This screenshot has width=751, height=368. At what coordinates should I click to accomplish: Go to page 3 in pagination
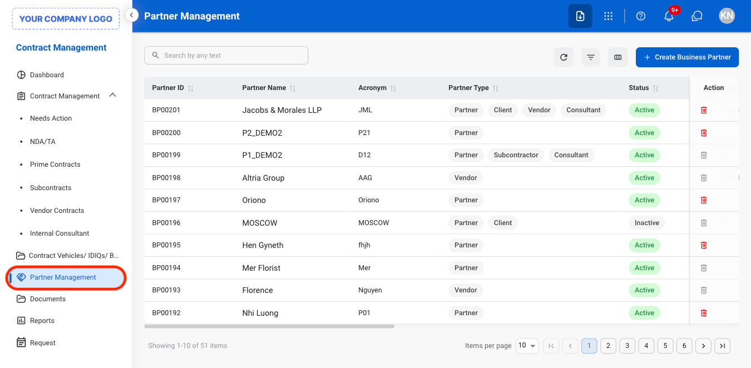(627, 346)
